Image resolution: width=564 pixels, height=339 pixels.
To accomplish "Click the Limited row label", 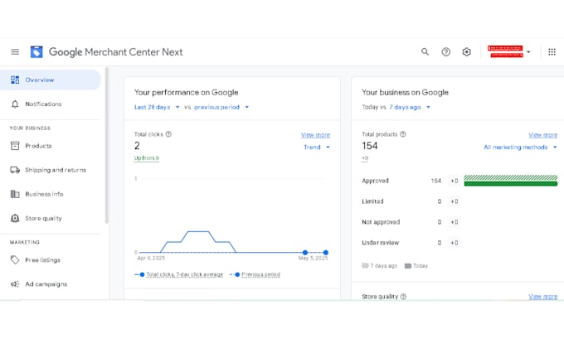I will [x=372, y=201].
